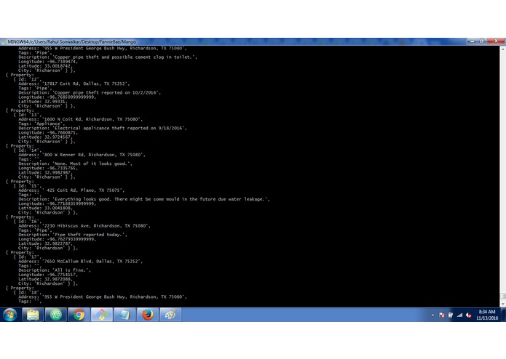
Task: Click the terminal scrollbar thumb
Action: point(503,297)
